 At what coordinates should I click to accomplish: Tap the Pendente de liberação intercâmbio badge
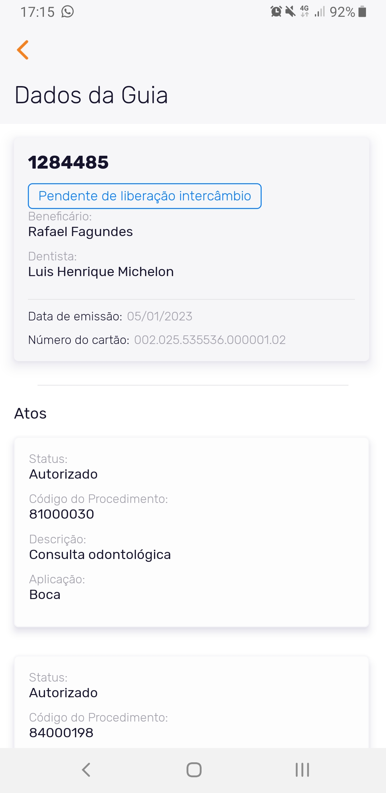pyautogui.click(x=145, y=196)
